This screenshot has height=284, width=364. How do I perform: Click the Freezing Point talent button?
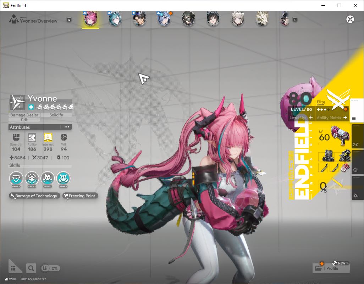[x=80, y=196]
